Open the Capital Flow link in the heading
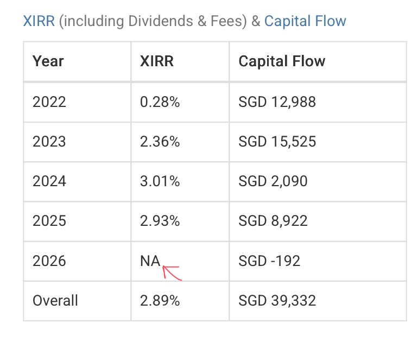The height and width of the screenshot is (342, 418). click(x=305, y=21)
